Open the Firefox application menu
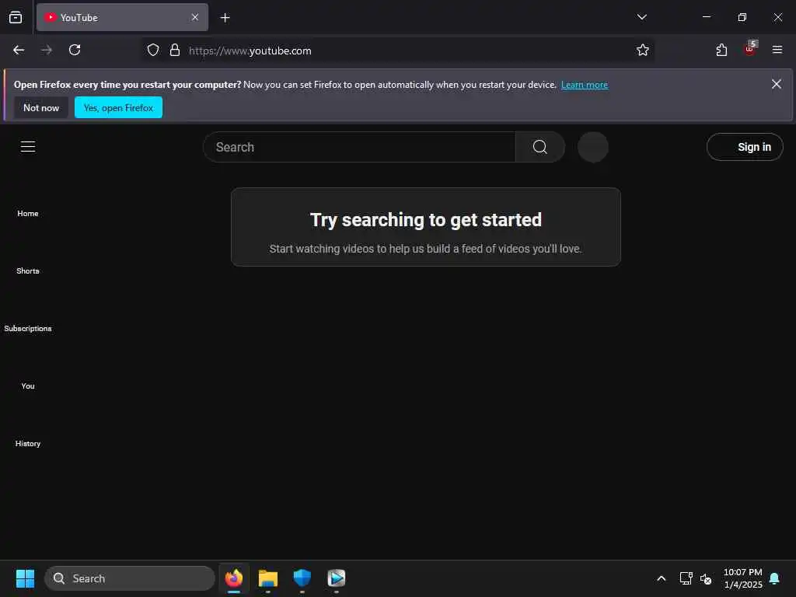Viewport: 796px width, 597px height. click(x=777, y=50)
